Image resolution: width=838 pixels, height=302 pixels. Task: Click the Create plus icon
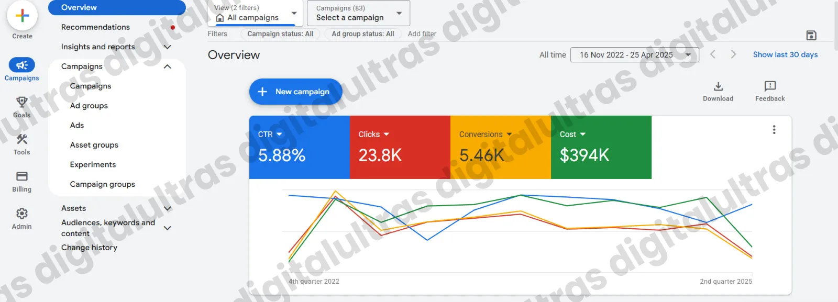(x=22, y=16)
